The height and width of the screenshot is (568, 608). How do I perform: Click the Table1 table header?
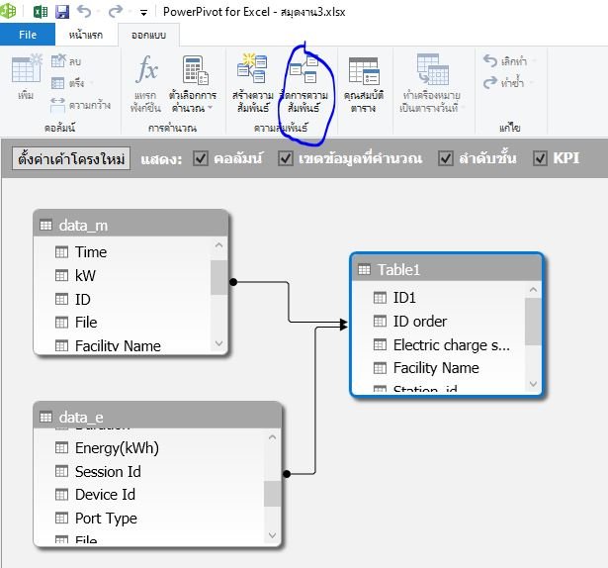coord(445,269)
